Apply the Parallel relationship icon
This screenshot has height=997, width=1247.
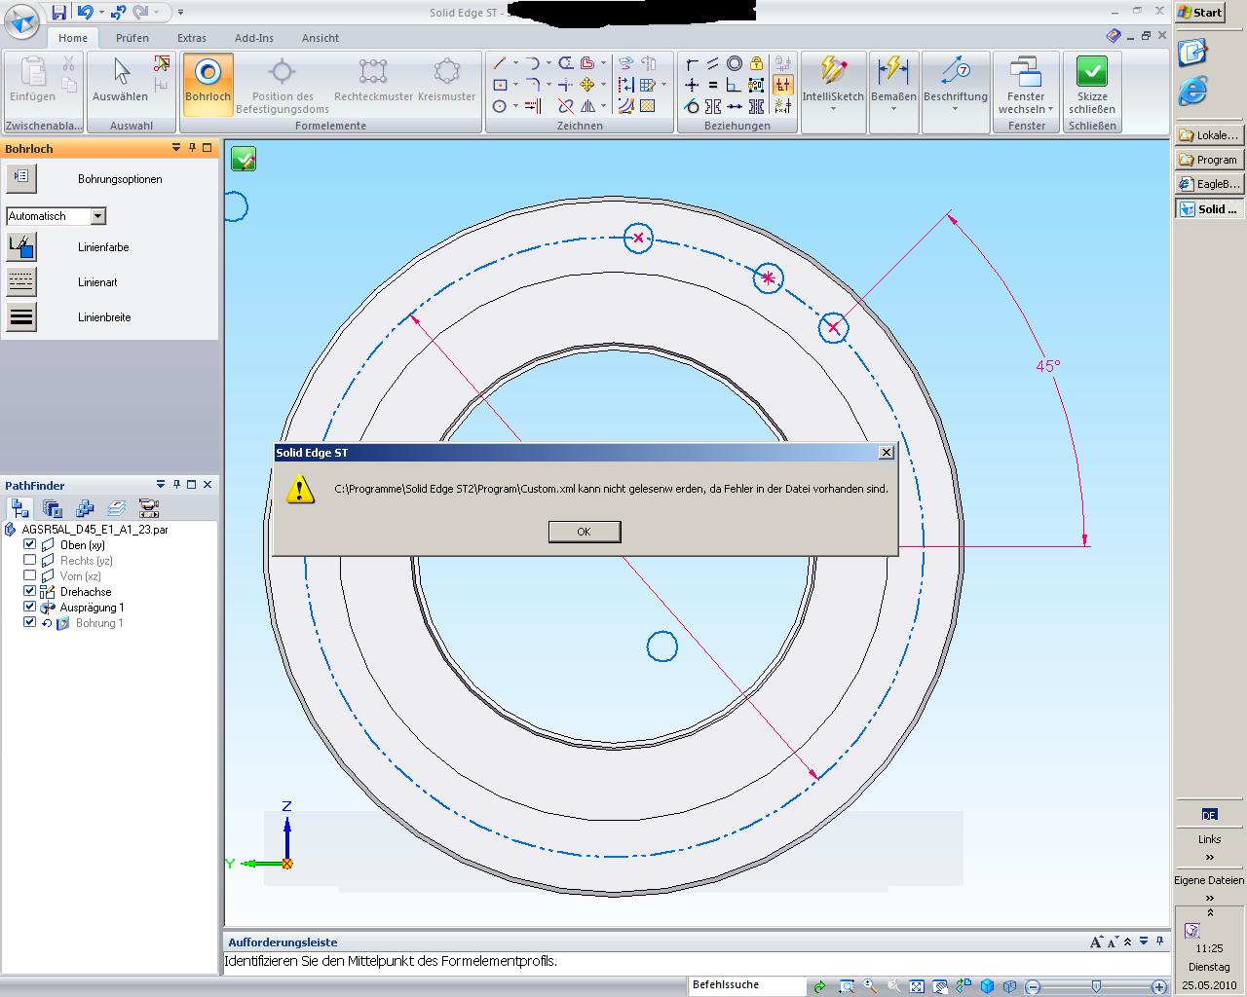pyautogui.click(x=713, y=63)
